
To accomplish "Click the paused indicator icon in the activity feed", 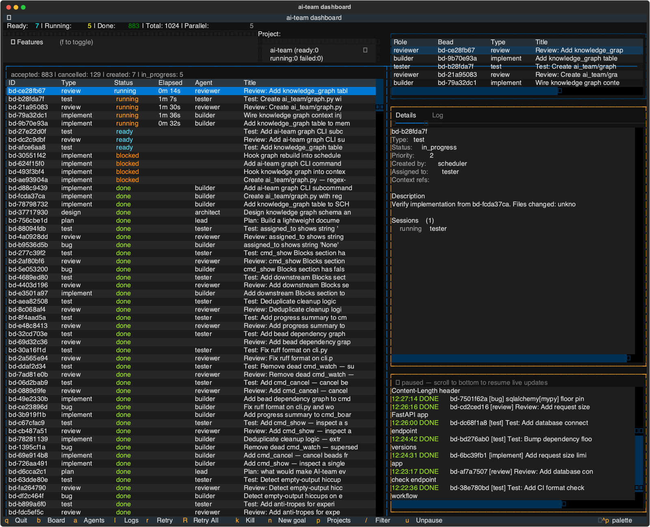I will (397, 382).
